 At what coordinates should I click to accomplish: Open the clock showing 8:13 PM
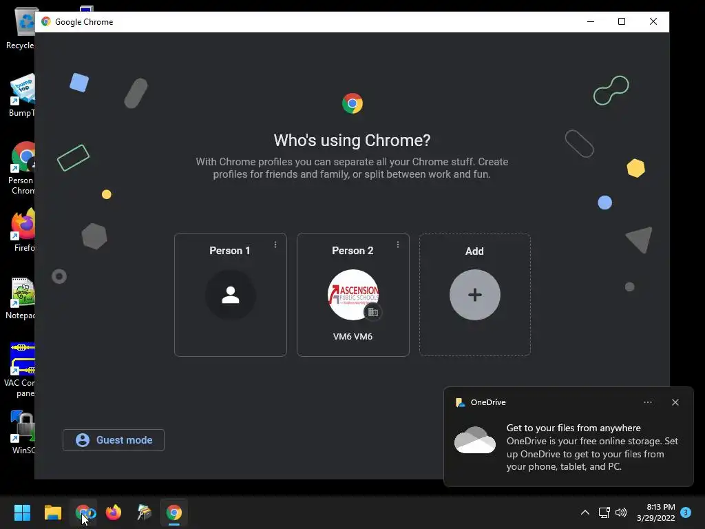coord(656,512)
